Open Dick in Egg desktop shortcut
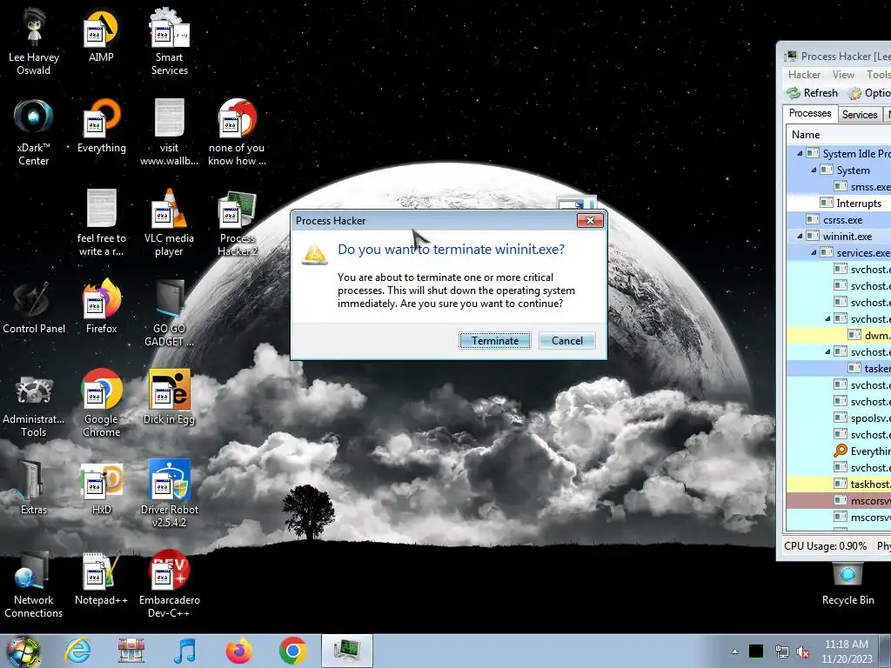The image size is (891, 668). [x=170, y=397]
